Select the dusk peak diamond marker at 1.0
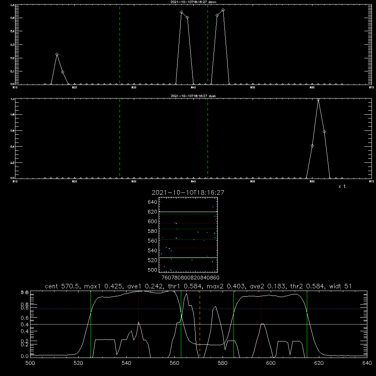Screen dimensions: 376x376 click(x=318, y=100)
